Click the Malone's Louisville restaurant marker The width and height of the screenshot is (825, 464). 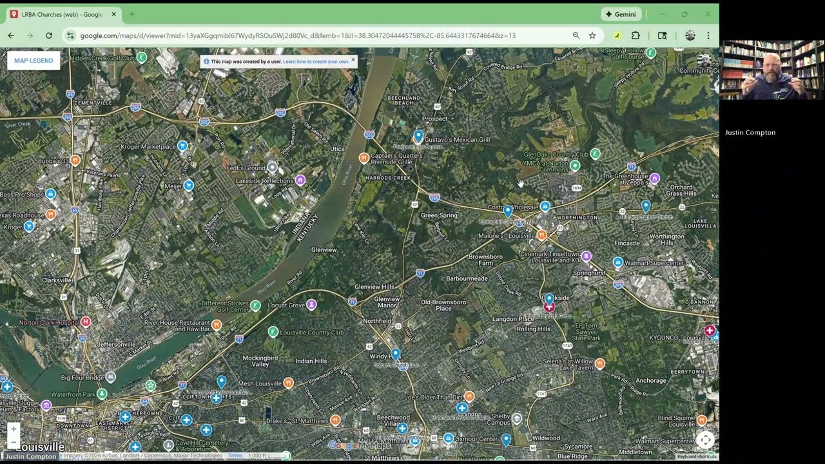(542, 235)
